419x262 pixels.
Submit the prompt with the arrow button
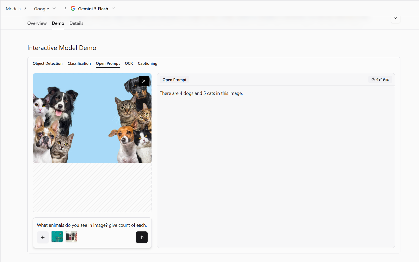(142, 237)
